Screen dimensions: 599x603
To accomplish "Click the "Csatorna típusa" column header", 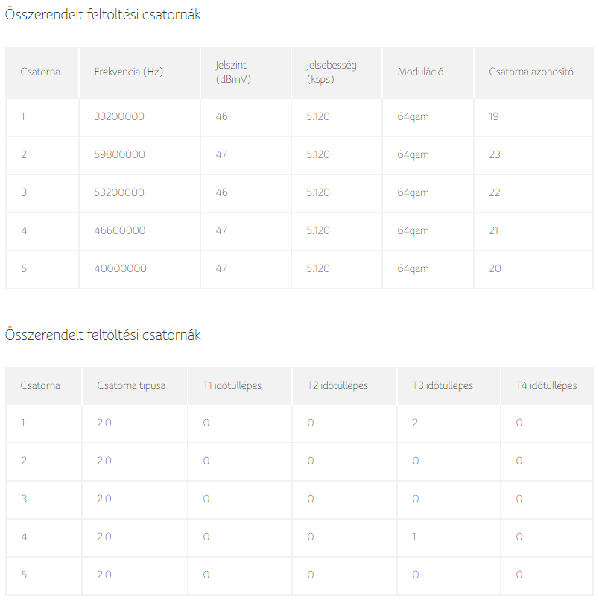I will pyautogui.click(x=131, y=385).
